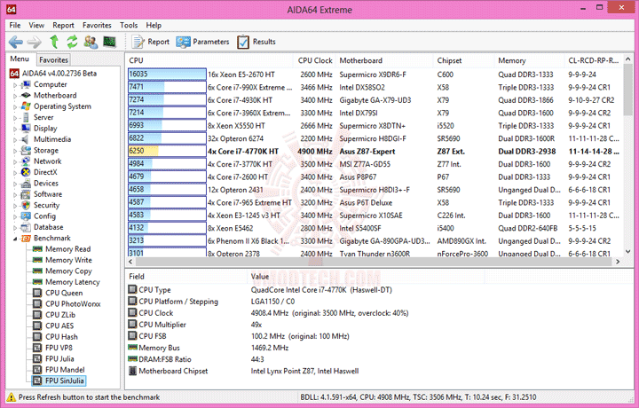The height and width of the screenshot is (408, 639).
Task: Select the CPU PhotoWorxx benchmark icon
Action: [x=37, y=303]
